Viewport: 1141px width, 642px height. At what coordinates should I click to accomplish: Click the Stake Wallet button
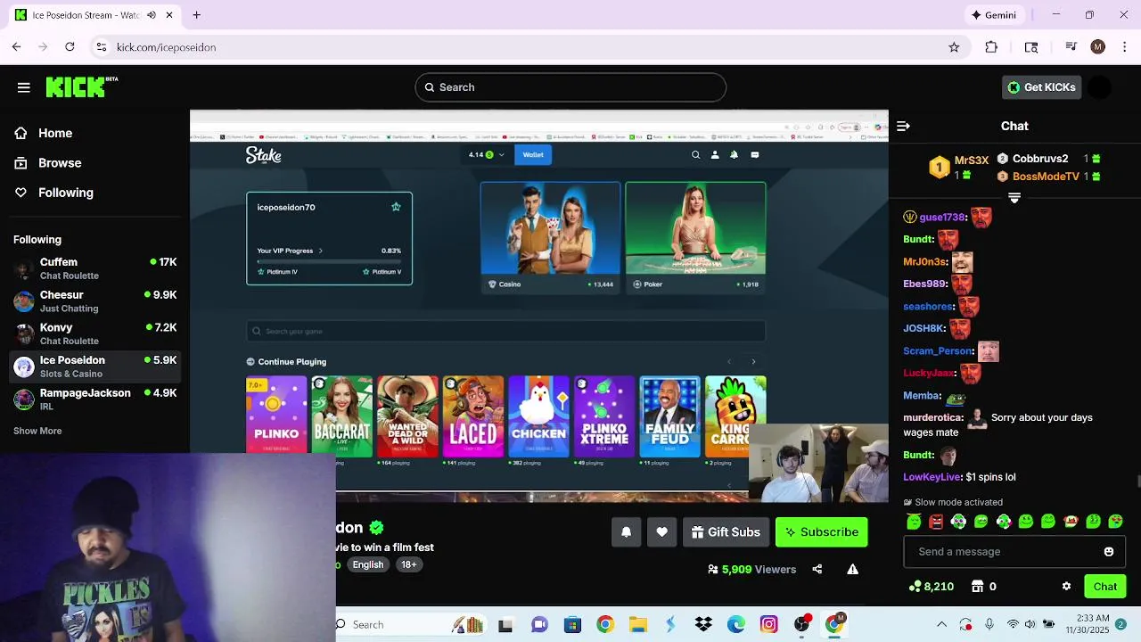pyautogui.click(x=533, y=155)
